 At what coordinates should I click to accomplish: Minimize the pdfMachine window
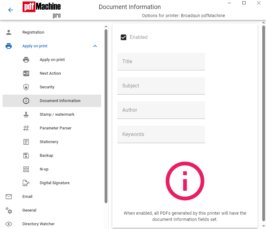pos(229,3)
